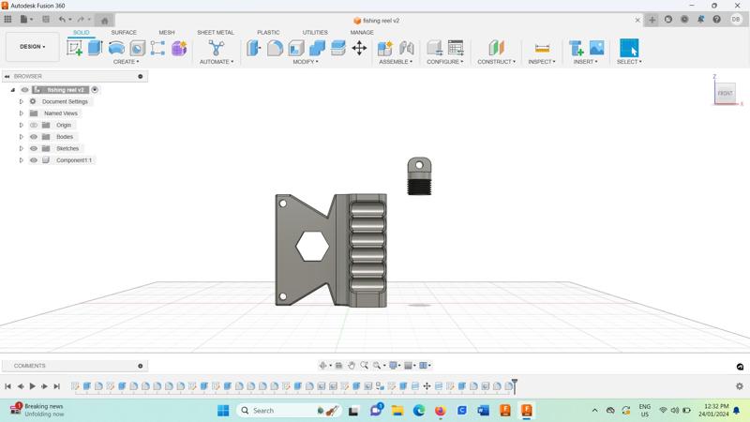
Task: Hide the Bodies folder visibility
Action: click(x=34, y=137)
